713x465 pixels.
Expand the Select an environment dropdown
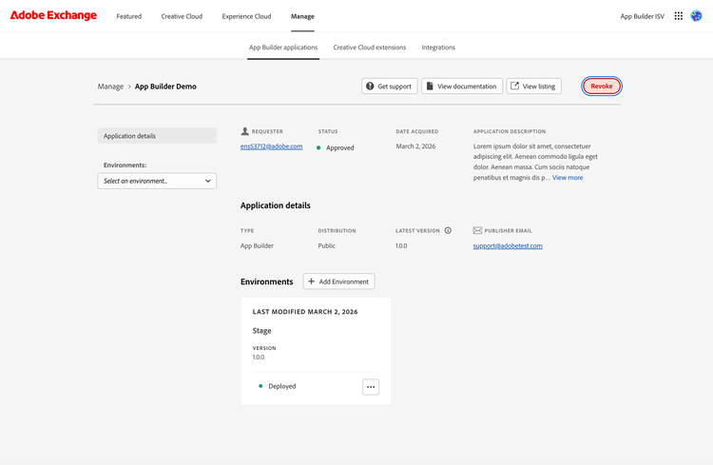pyautogui.click(x=157, y=181)
